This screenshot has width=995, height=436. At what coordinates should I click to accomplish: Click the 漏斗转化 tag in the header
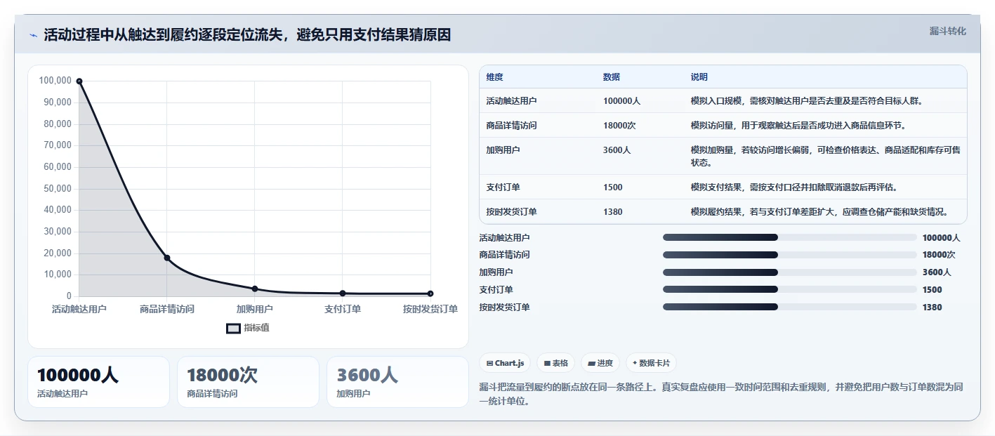pos(947,32)
